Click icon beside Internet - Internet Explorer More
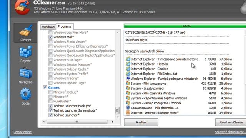Image resolution: width=246 pixels, height=138 pixels. pos(128,113)
